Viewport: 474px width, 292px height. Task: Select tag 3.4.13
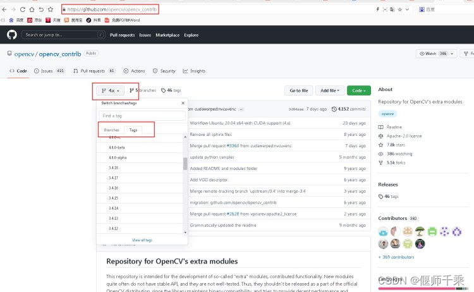tap(140, 219)
